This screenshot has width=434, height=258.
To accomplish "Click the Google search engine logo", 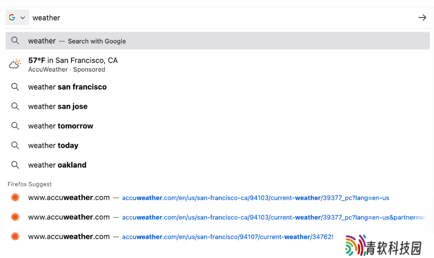I will (12, 18).
